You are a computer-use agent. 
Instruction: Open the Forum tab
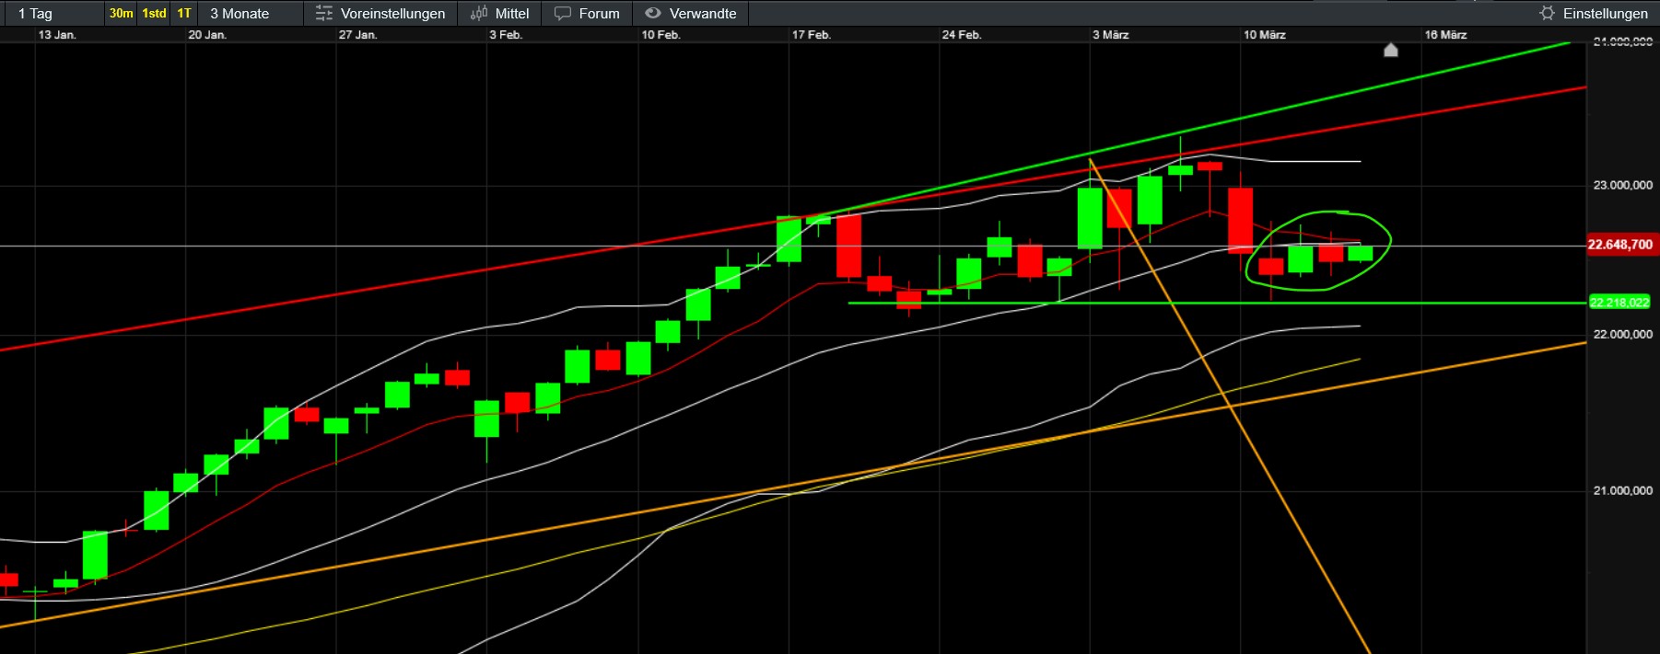coord(599,14)
